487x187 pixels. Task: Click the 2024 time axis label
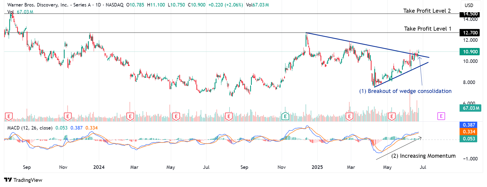click(x=99, y=167)
